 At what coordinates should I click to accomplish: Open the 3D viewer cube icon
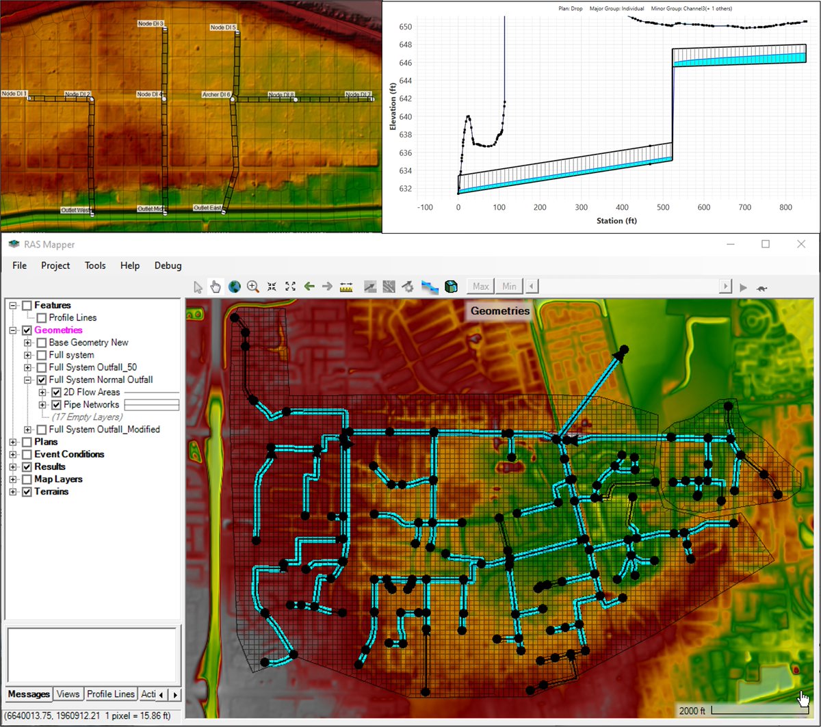click(451, 287)
